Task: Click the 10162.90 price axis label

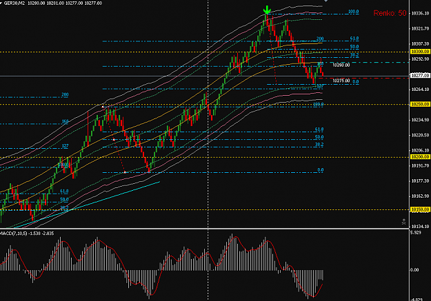Action: click(x=420, y=196)
